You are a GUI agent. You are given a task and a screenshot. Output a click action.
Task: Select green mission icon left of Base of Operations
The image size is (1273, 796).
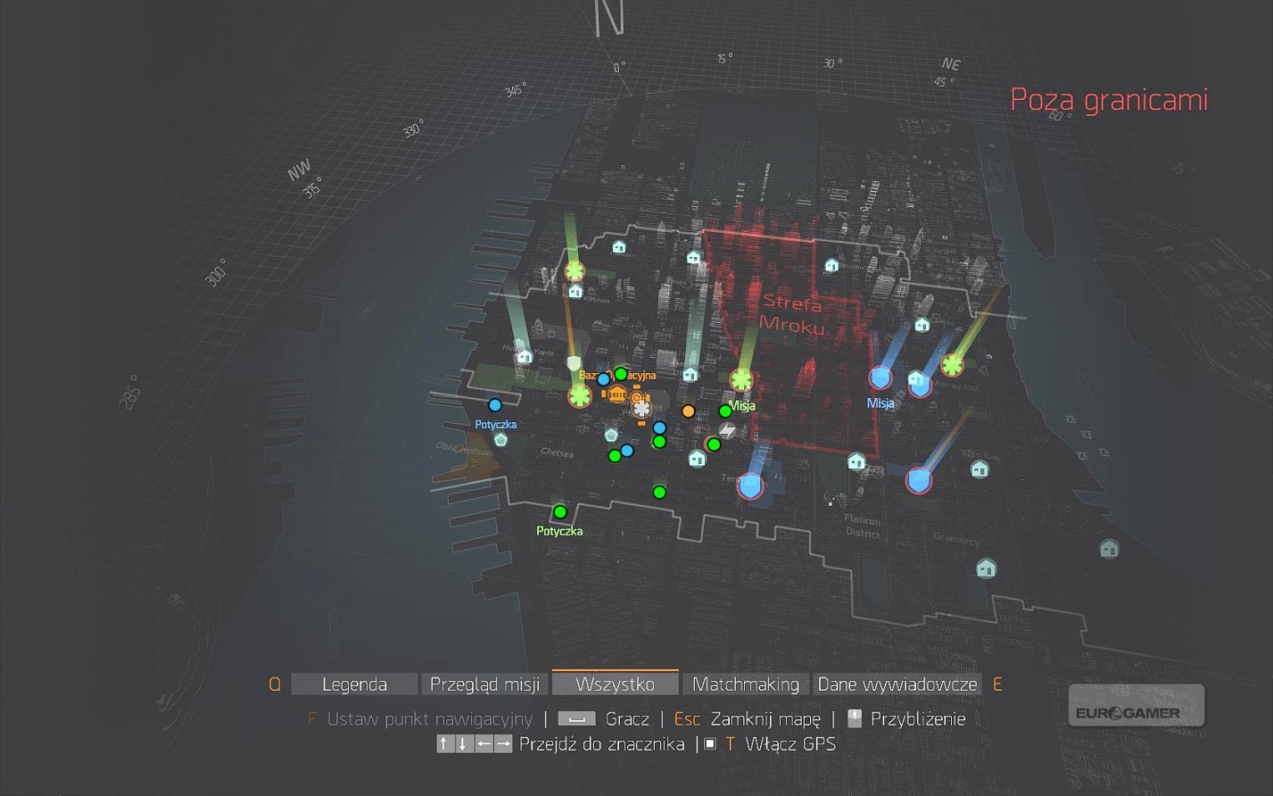click(x=580, y=395)
